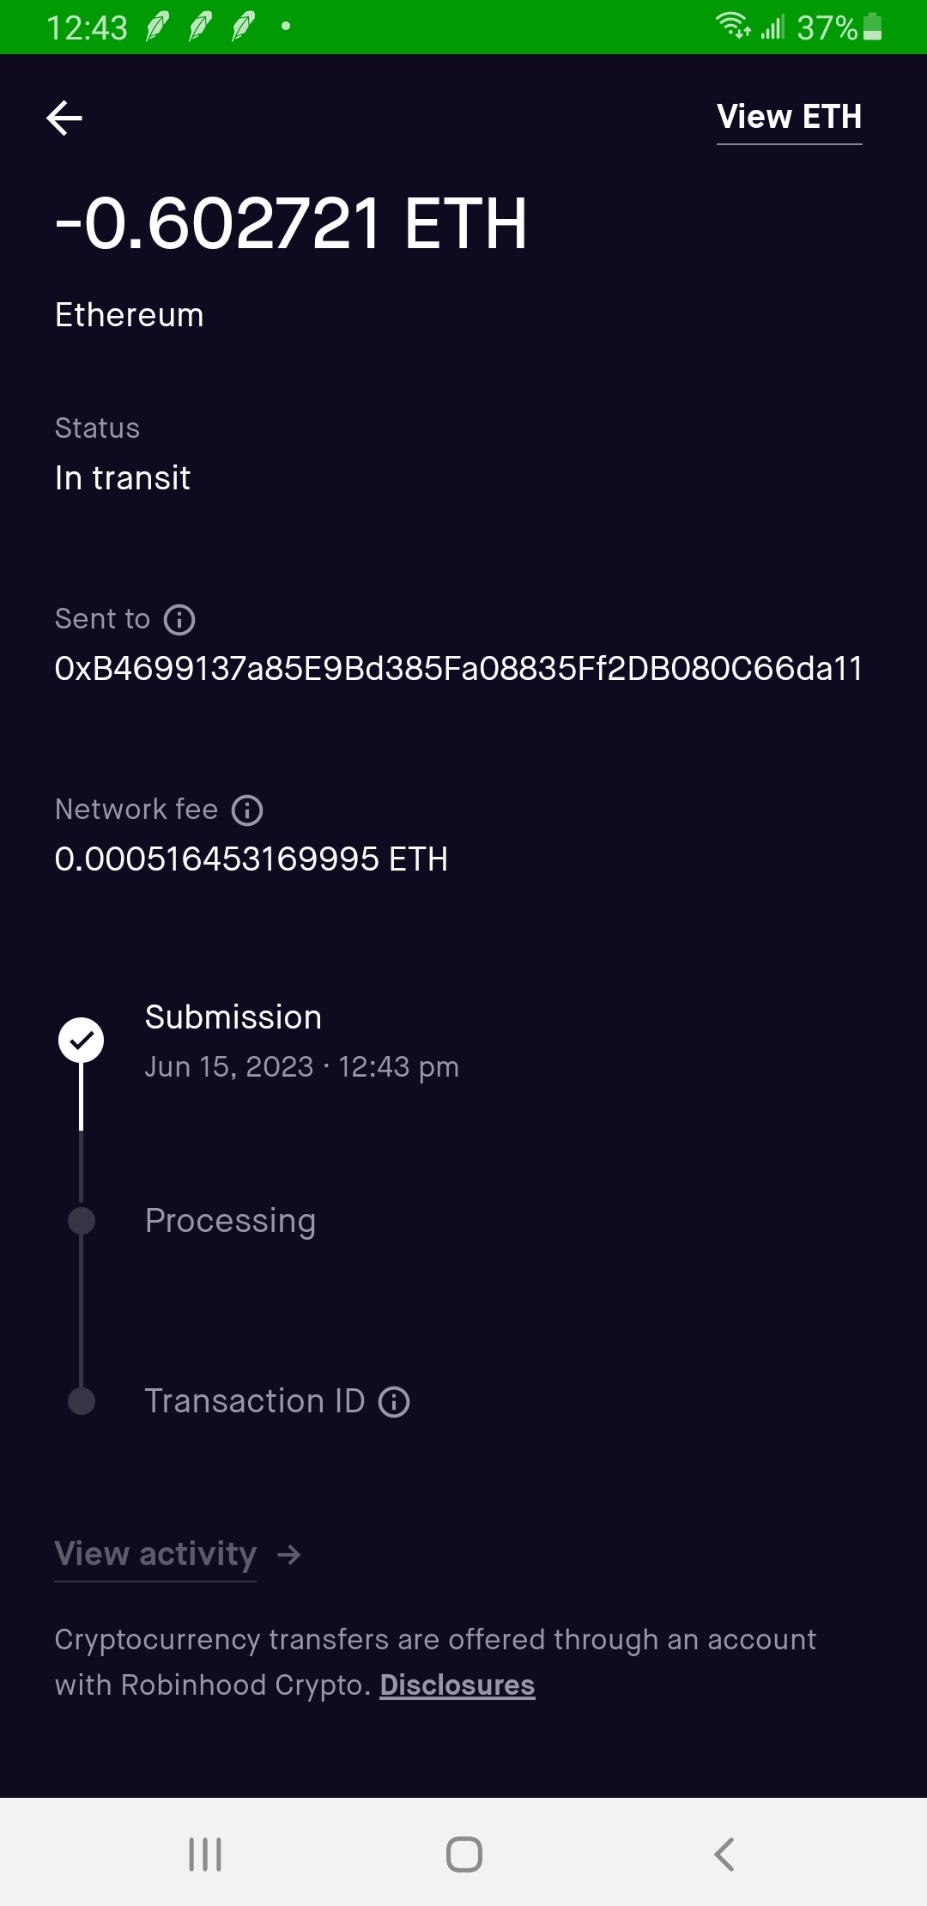
Task: Tap the Transaction ID step dot
Action: [82, 1401]
